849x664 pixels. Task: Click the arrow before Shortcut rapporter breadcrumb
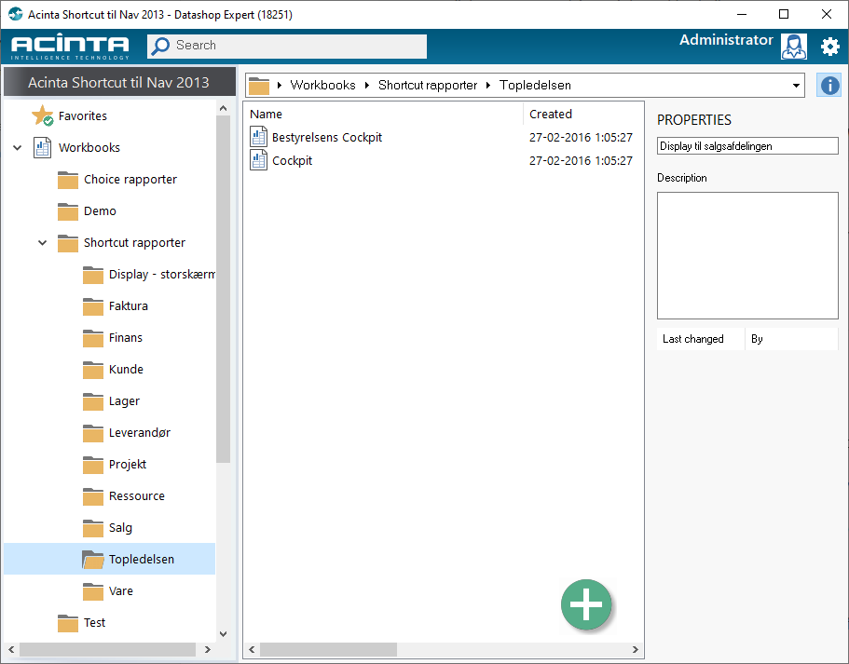pyautogui.click(x=367, y=86)
